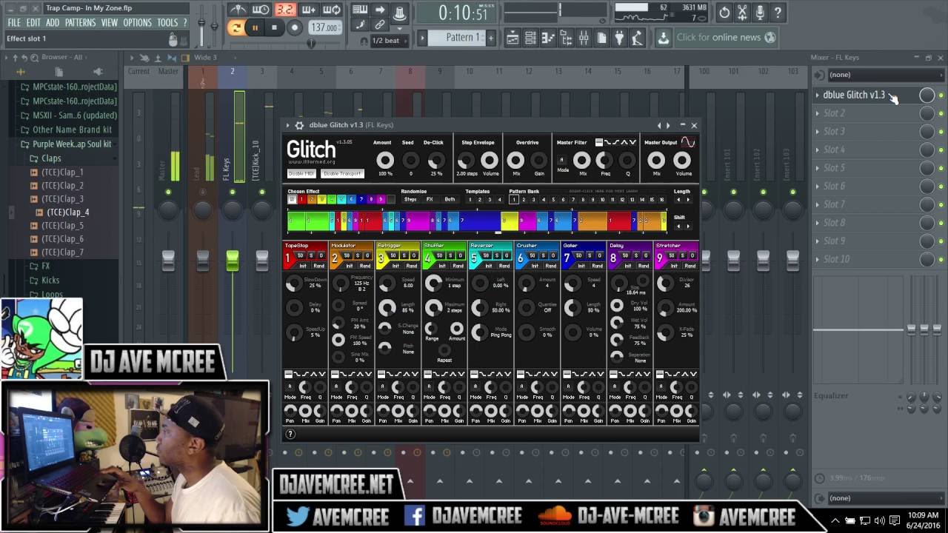The height and width of the screenshot is (533, 948).
Task: Mute the FL Keys mixer track LED
Action: 232,192
